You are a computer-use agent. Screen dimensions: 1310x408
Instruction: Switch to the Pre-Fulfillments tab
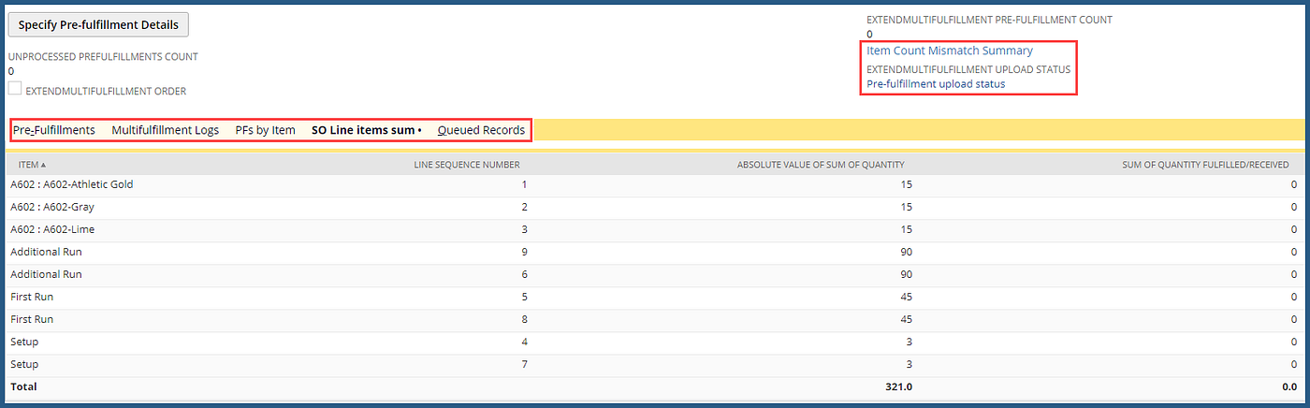54,130
